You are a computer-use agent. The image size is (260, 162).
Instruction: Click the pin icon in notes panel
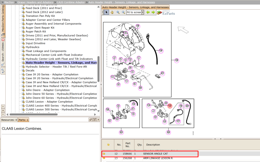pos(90,120)
